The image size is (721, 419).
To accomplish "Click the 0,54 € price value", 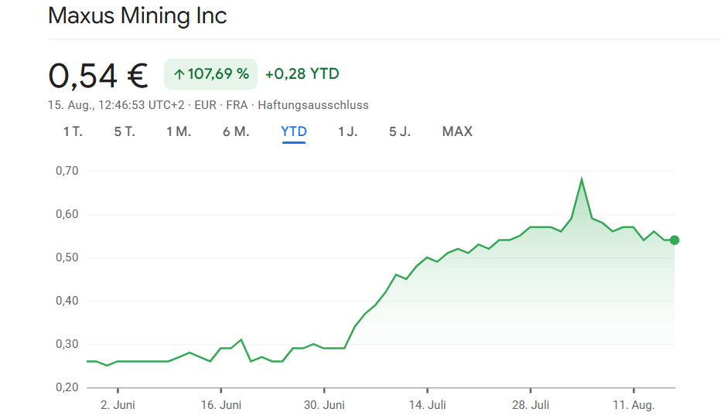I will tap(98, 76).
